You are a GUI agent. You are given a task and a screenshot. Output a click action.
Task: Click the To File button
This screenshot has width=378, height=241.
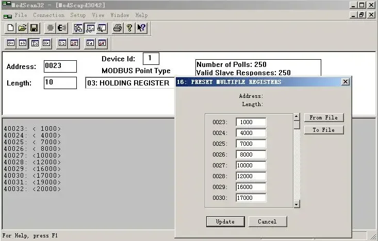(323, 130)
